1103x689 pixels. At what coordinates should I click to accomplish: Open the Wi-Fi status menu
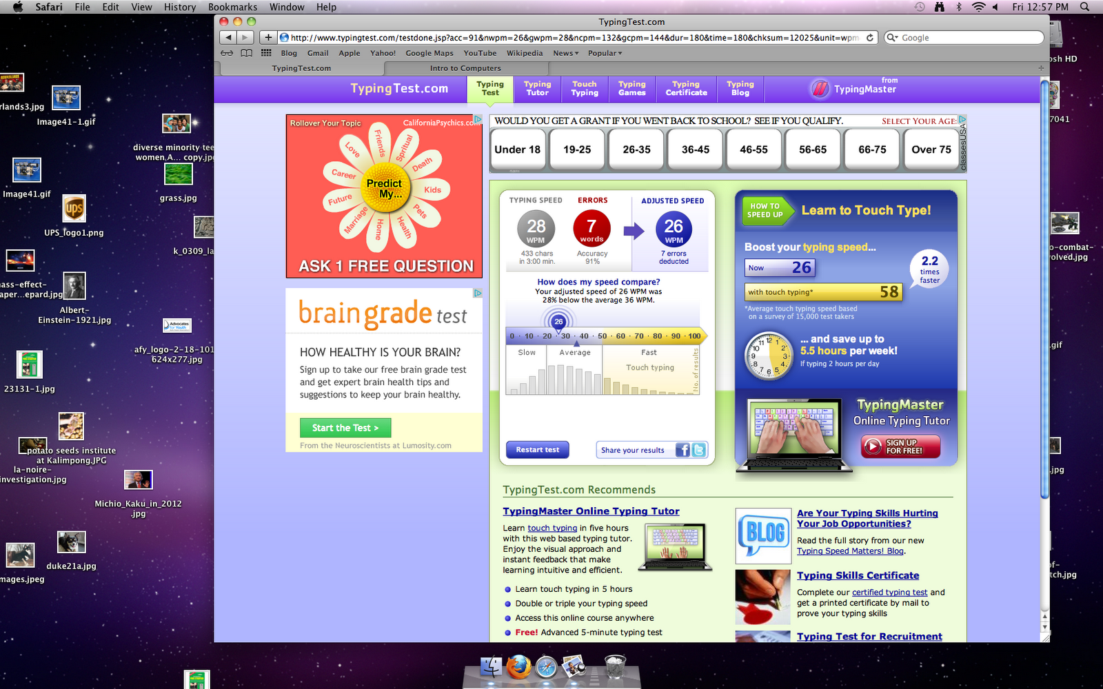click(978, 7)
